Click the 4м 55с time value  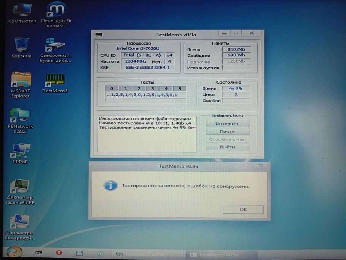[x=236, y=88]
